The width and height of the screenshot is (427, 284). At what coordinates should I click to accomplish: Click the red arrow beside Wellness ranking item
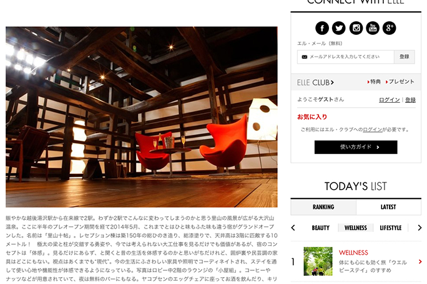(x=420, y=262)
